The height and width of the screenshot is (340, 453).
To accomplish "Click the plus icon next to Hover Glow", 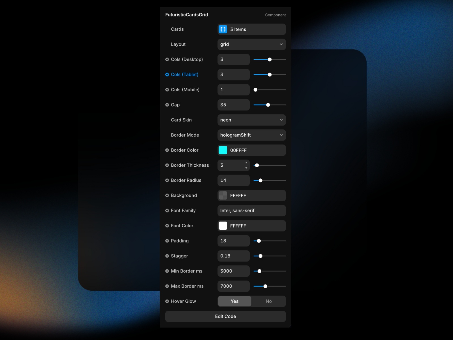I will point(167,301).
